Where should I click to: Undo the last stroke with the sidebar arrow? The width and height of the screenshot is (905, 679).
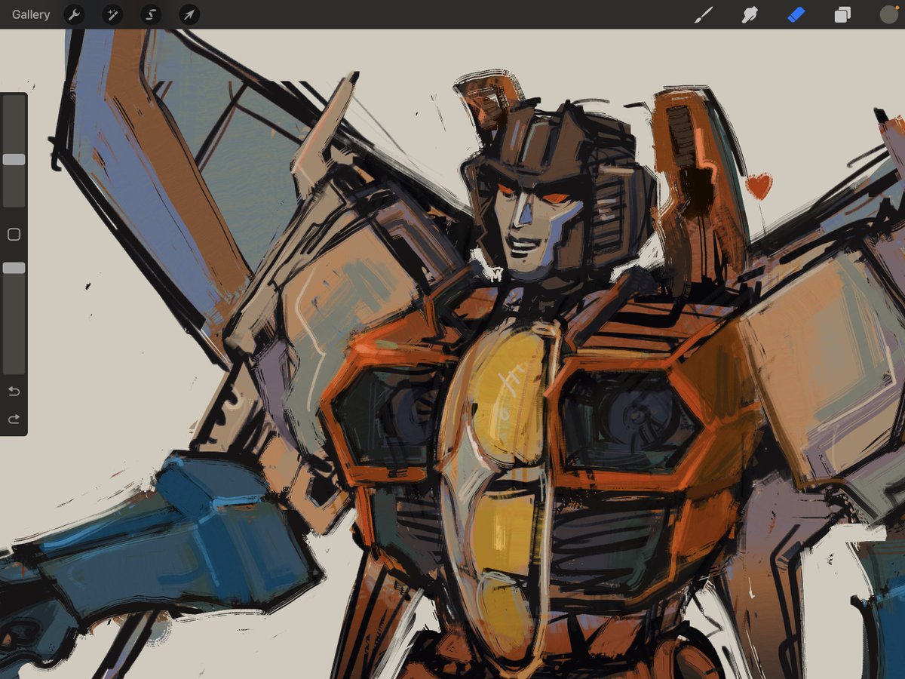click(14, 392)
